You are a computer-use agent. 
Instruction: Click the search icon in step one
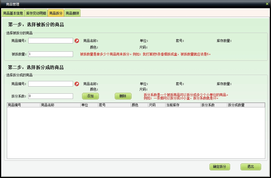(77, 41)
